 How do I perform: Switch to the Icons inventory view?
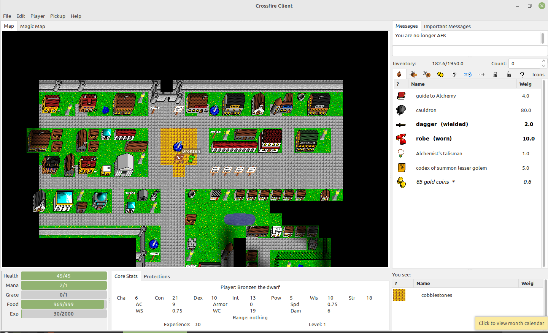(x=538, y=74)
